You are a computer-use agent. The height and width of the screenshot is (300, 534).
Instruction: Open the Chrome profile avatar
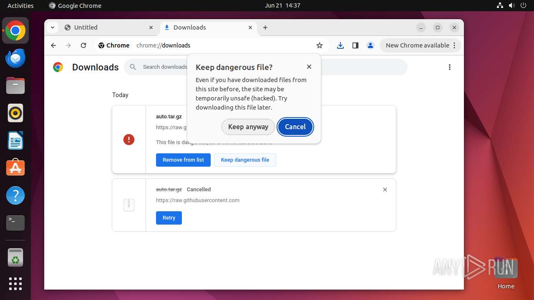(370, 45)
